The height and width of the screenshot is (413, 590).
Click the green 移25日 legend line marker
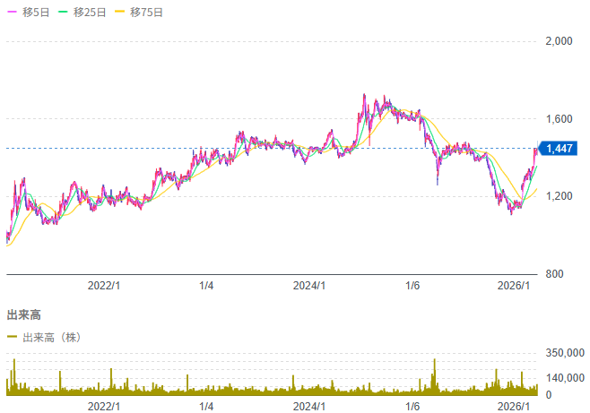pos(65,13)
